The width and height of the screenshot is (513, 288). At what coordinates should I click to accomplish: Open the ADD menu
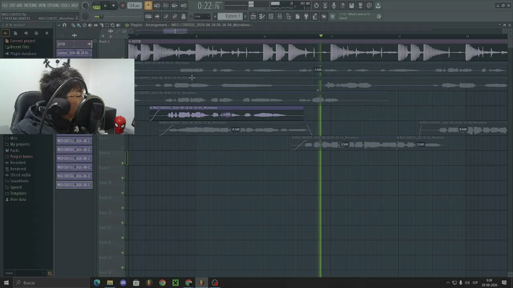[20, 6]
